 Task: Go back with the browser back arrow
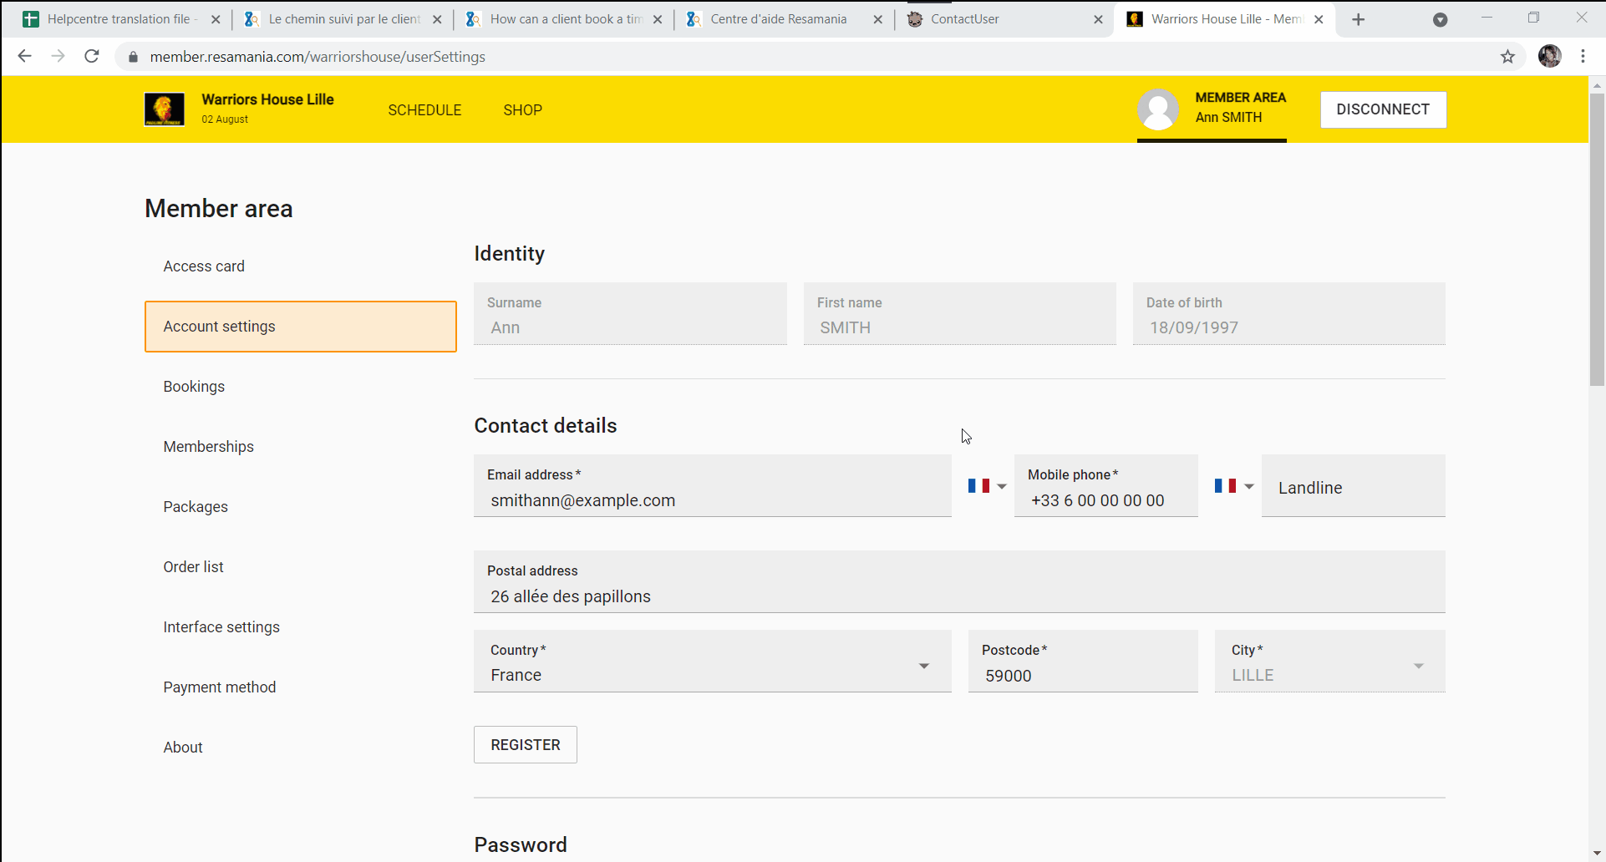coord(24,56)
